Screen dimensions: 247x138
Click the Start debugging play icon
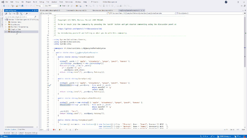[60, 6]
